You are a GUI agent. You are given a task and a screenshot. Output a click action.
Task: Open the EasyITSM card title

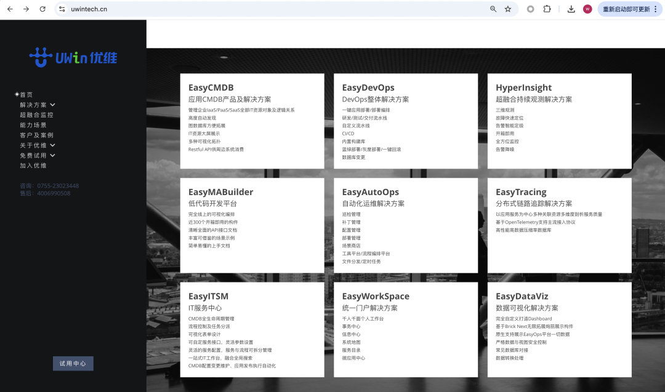pyautogui.click(x=208, y=296)
